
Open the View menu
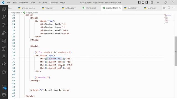(x=33, y=2)
